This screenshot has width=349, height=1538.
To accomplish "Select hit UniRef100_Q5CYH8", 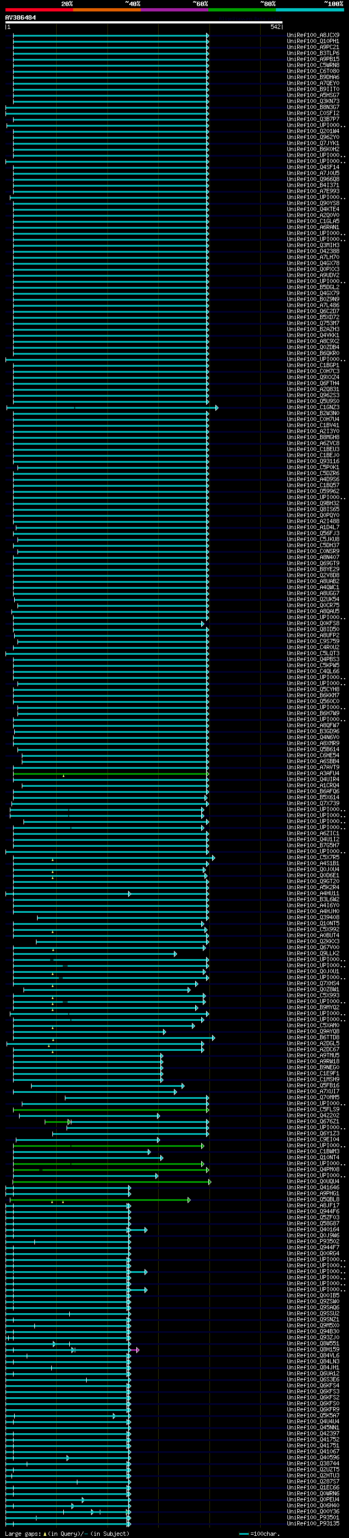I will click(313, 689).
